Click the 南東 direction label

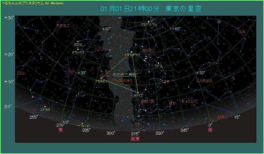click(135, 139)
